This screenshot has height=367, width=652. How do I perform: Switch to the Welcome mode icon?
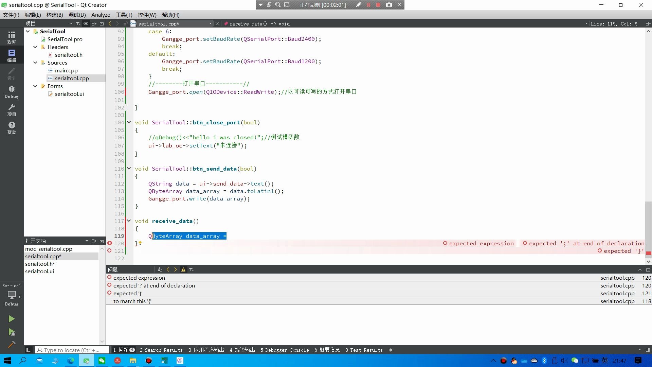point(12,37)
